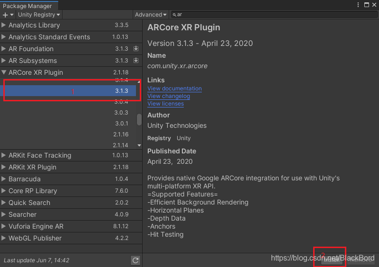Click the refresh package list icon
The image size is (379, 267).
point(135,260)
